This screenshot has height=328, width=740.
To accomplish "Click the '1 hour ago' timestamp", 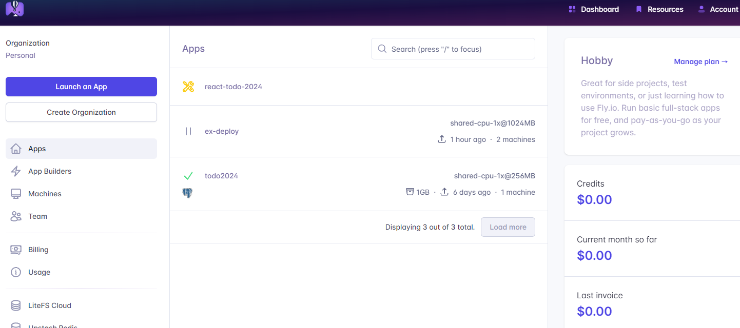I will 468,139.
